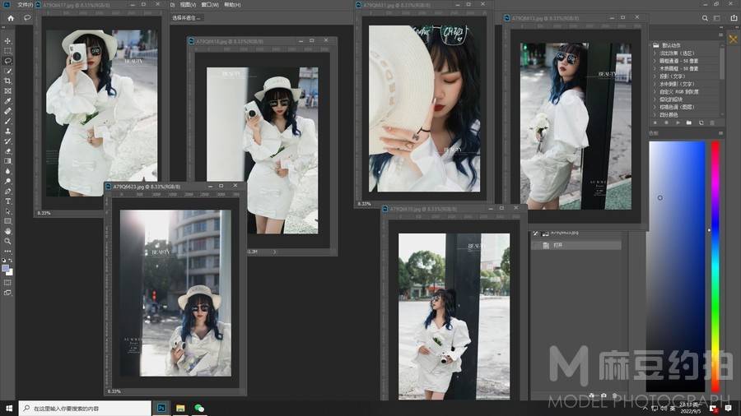
Task: Open the Windows Start menu
Action: tap(8, 409)
